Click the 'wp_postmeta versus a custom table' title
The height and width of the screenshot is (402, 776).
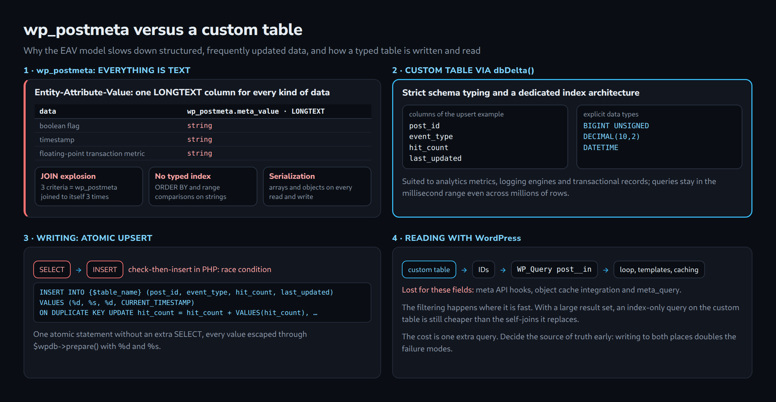pyautogui.click(x=163, y=30)
